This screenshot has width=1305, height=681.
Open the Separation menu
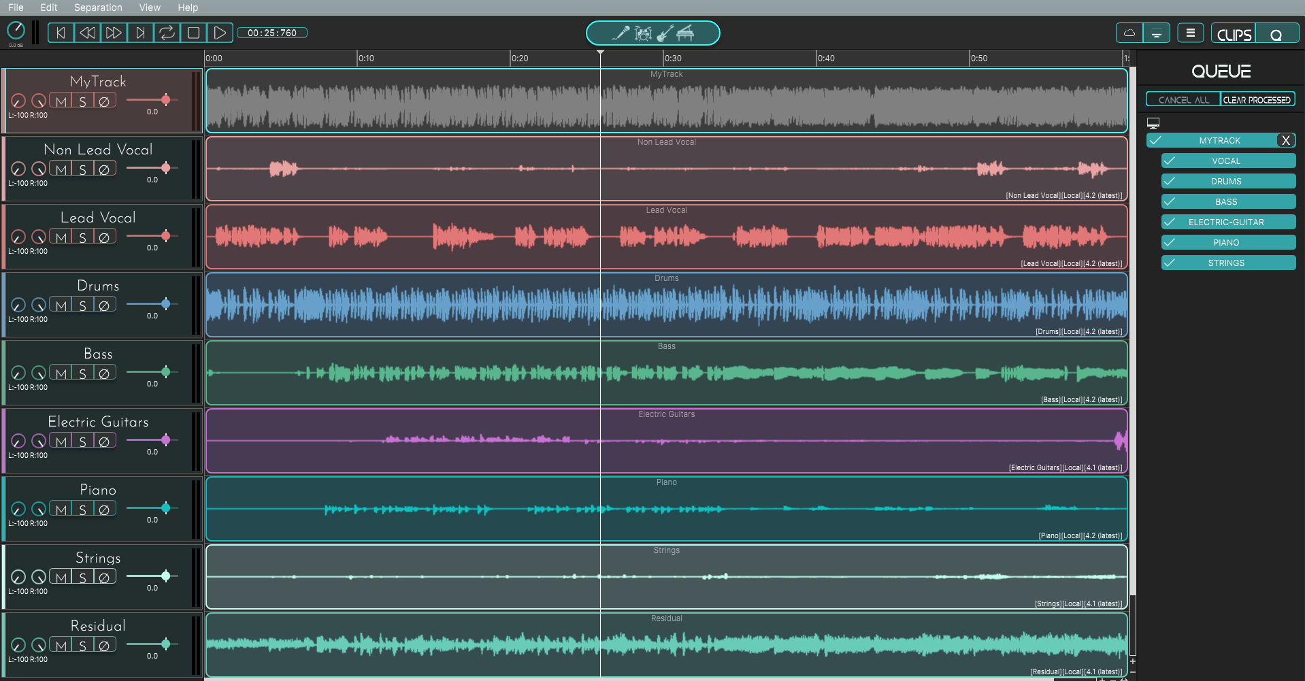98,7
